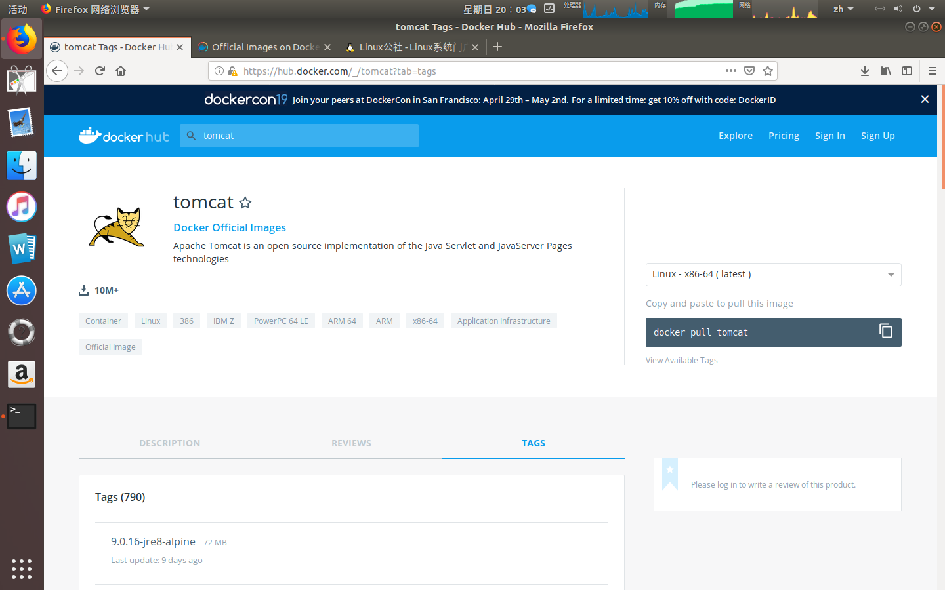
Task: Open the Word-style document app in dock
Action: tap(22, 248)
